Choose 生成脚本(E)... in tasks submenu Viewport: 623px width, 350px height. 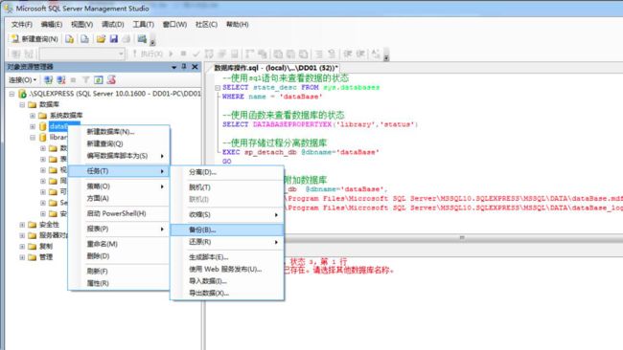tap(227, 257)
